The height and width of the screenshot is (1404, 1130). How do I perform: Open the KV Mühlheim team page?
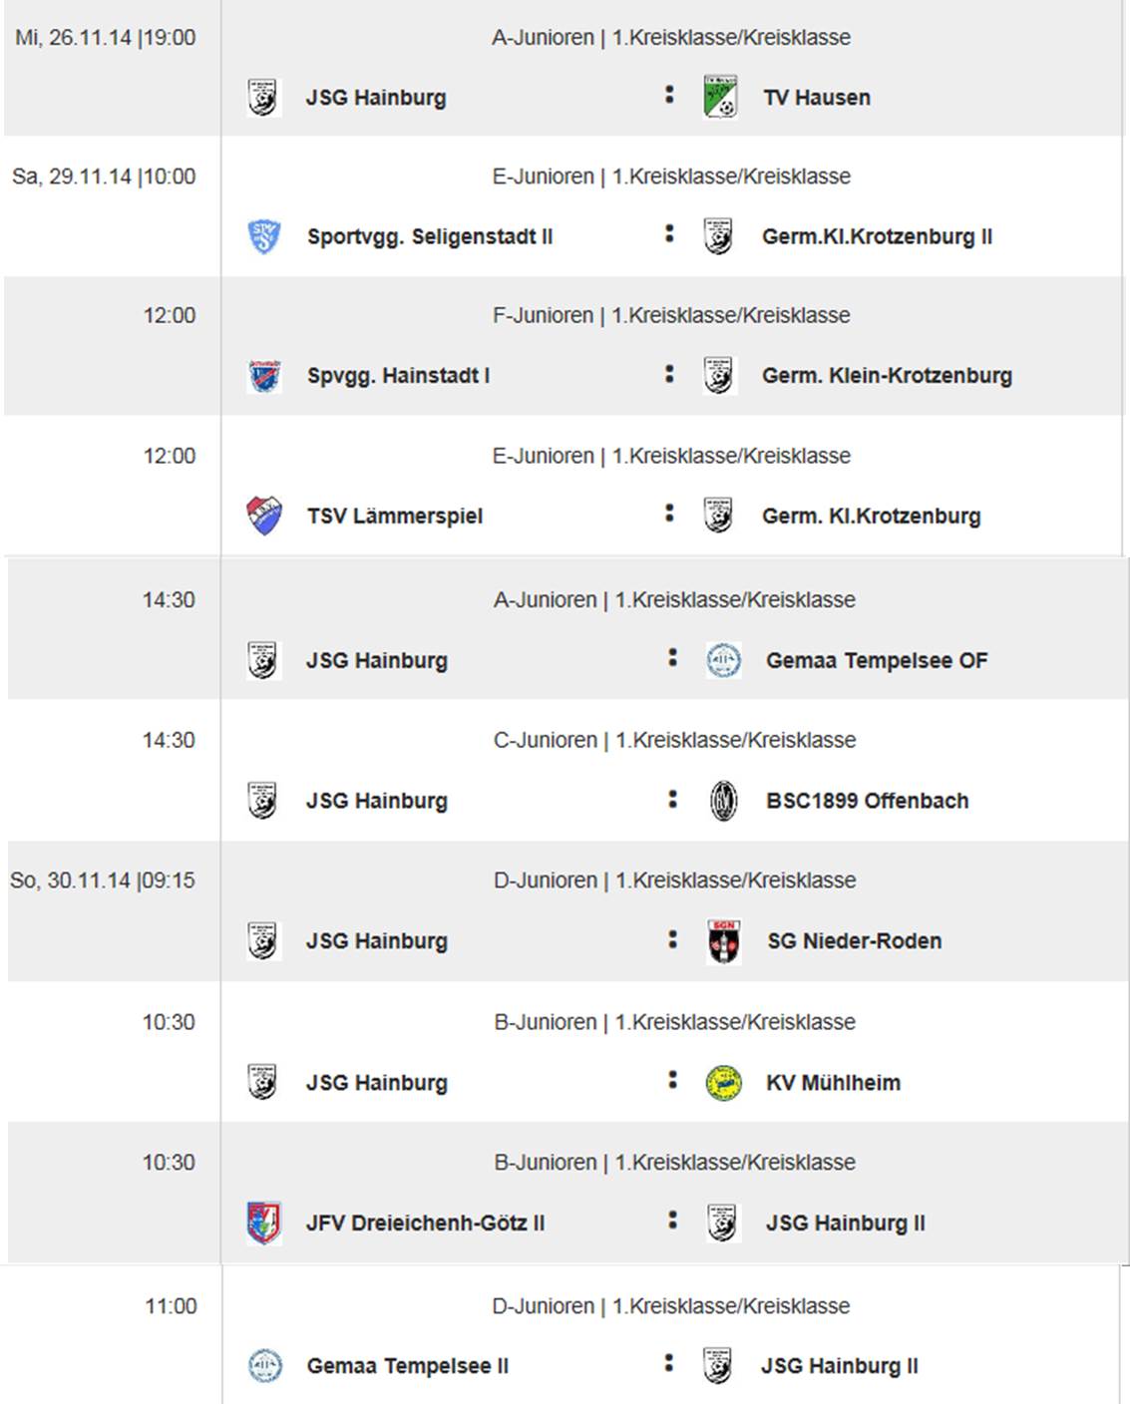click(833, 1083)
